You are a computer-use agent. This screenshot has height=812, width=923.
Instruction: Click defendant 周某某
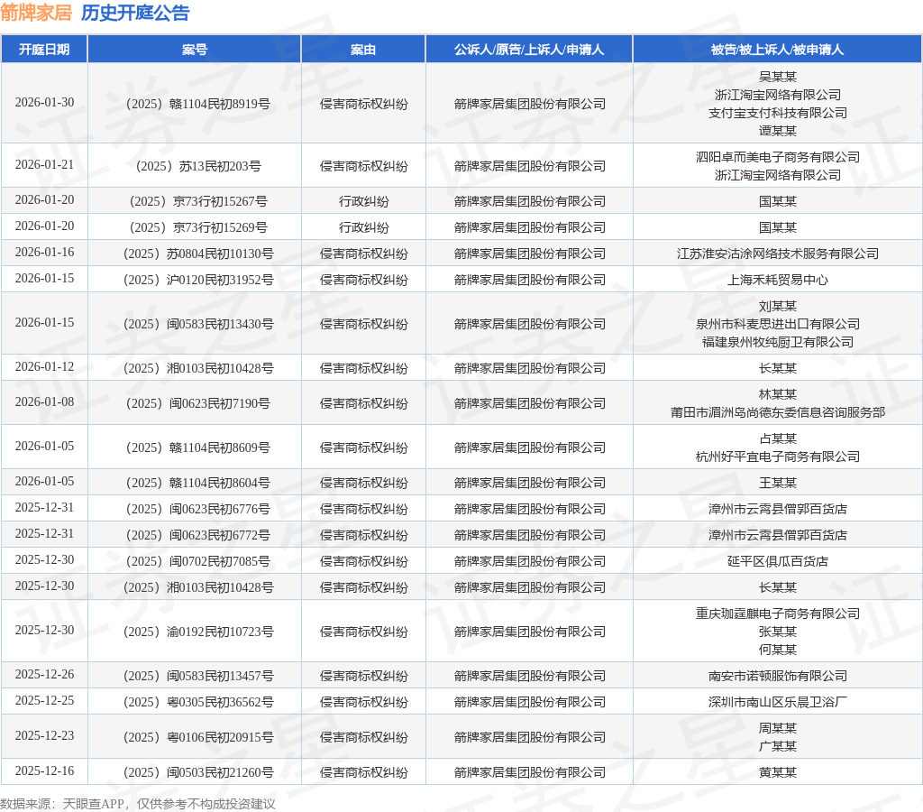(x=778, y=728)
